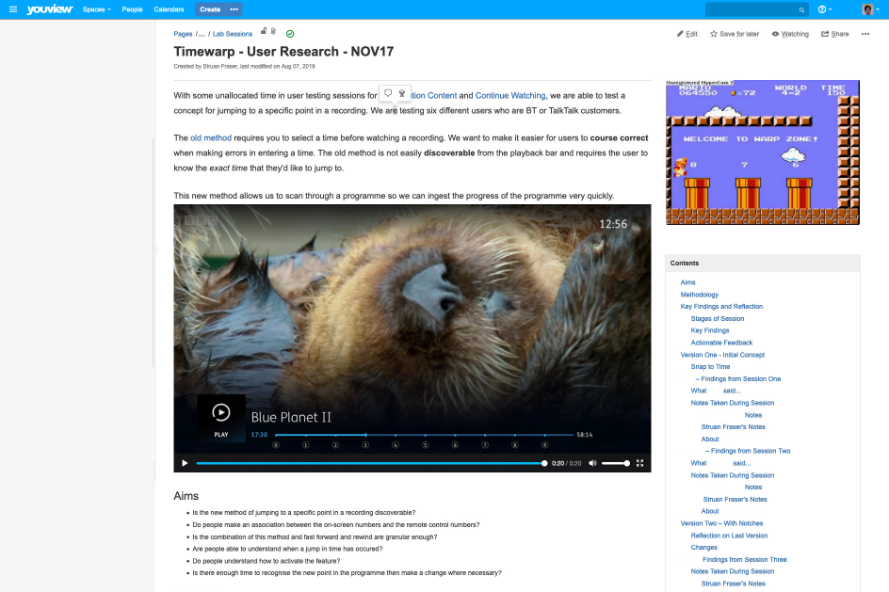Screen dimensions: 889x592
Task: Open the attachments paperclip icon
Action: pyautogui.click(x=273, y=32)
